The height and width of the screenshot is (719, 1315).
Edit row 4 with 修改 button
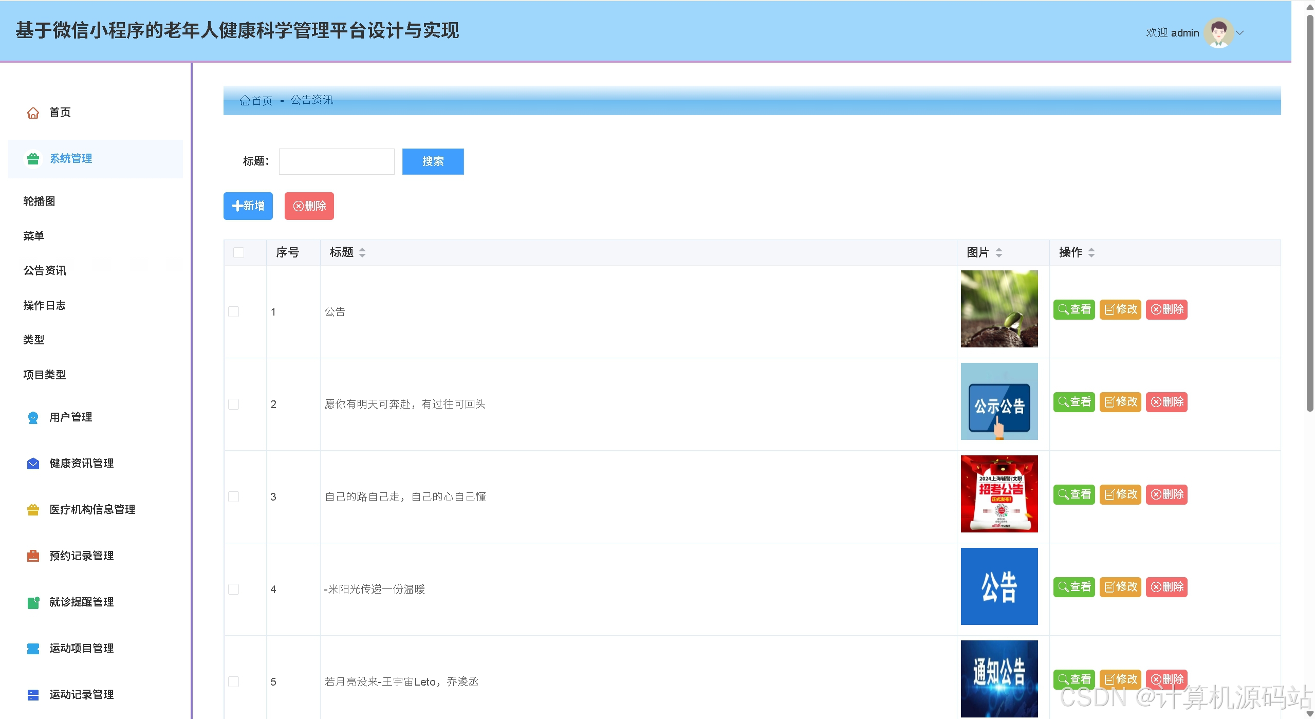1120,587
